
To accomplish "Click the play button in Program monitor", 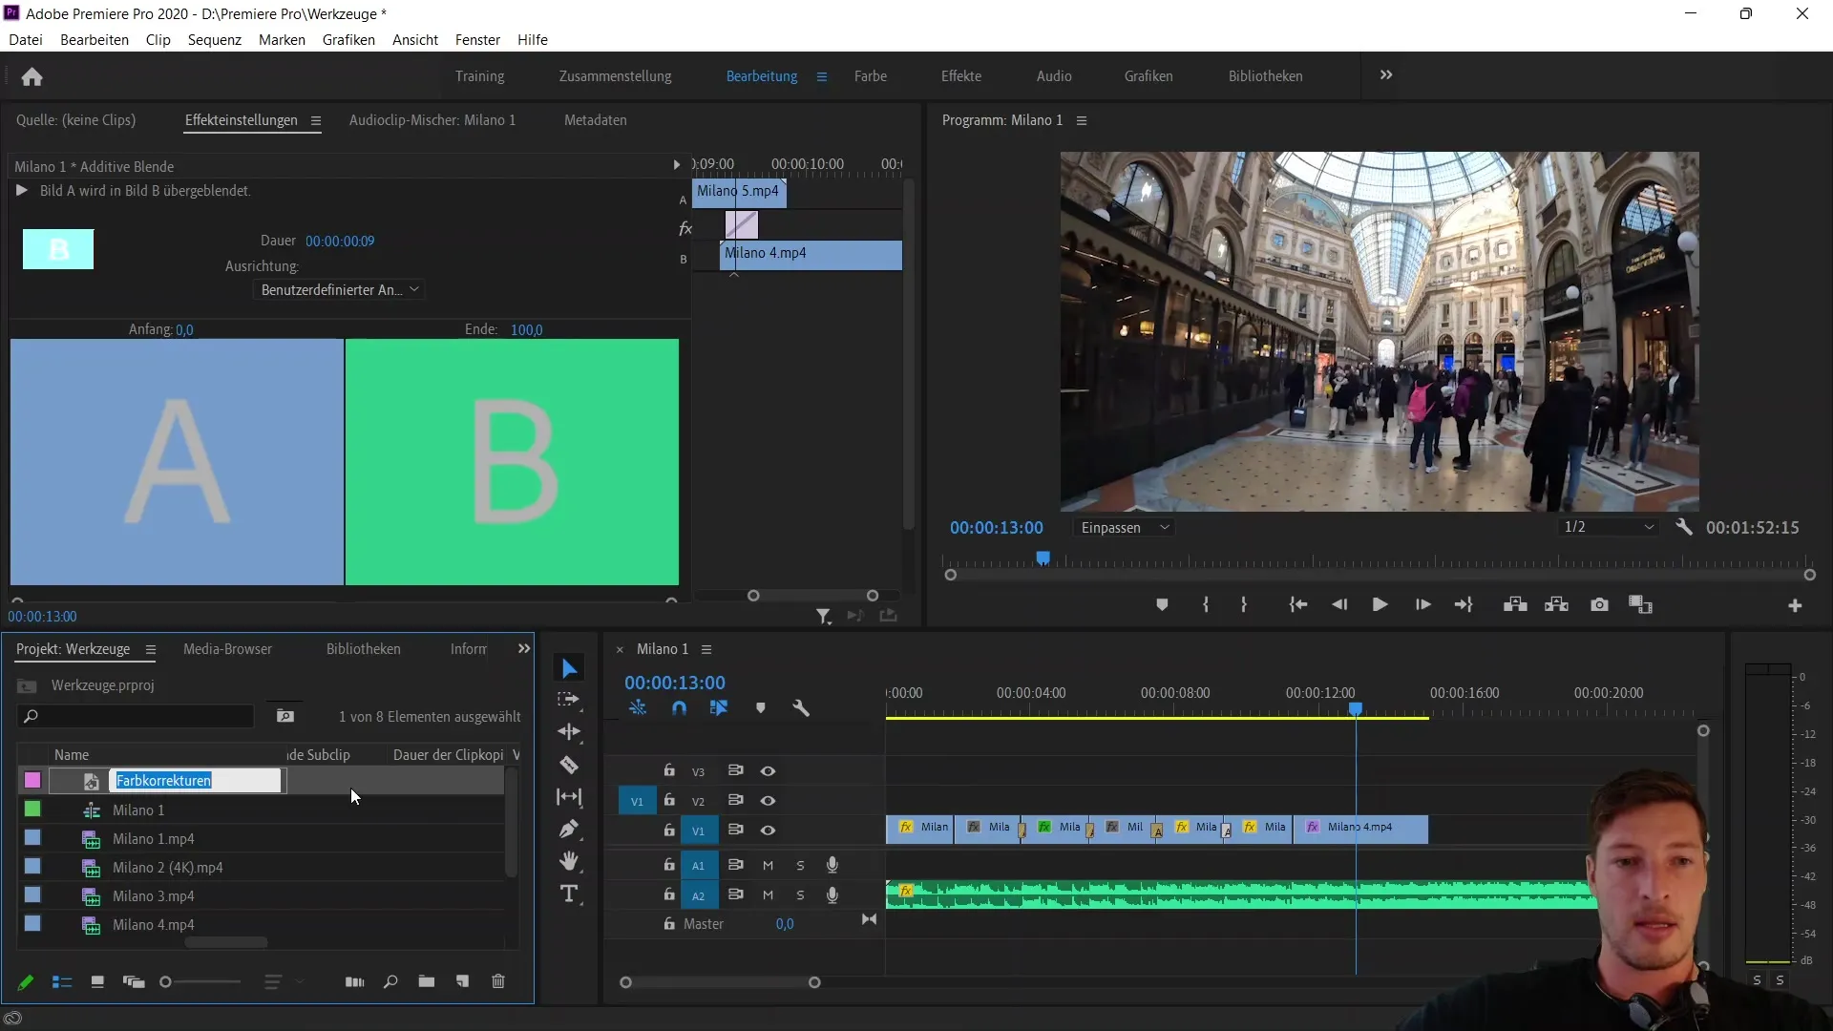I will (x=1378, y=604).
